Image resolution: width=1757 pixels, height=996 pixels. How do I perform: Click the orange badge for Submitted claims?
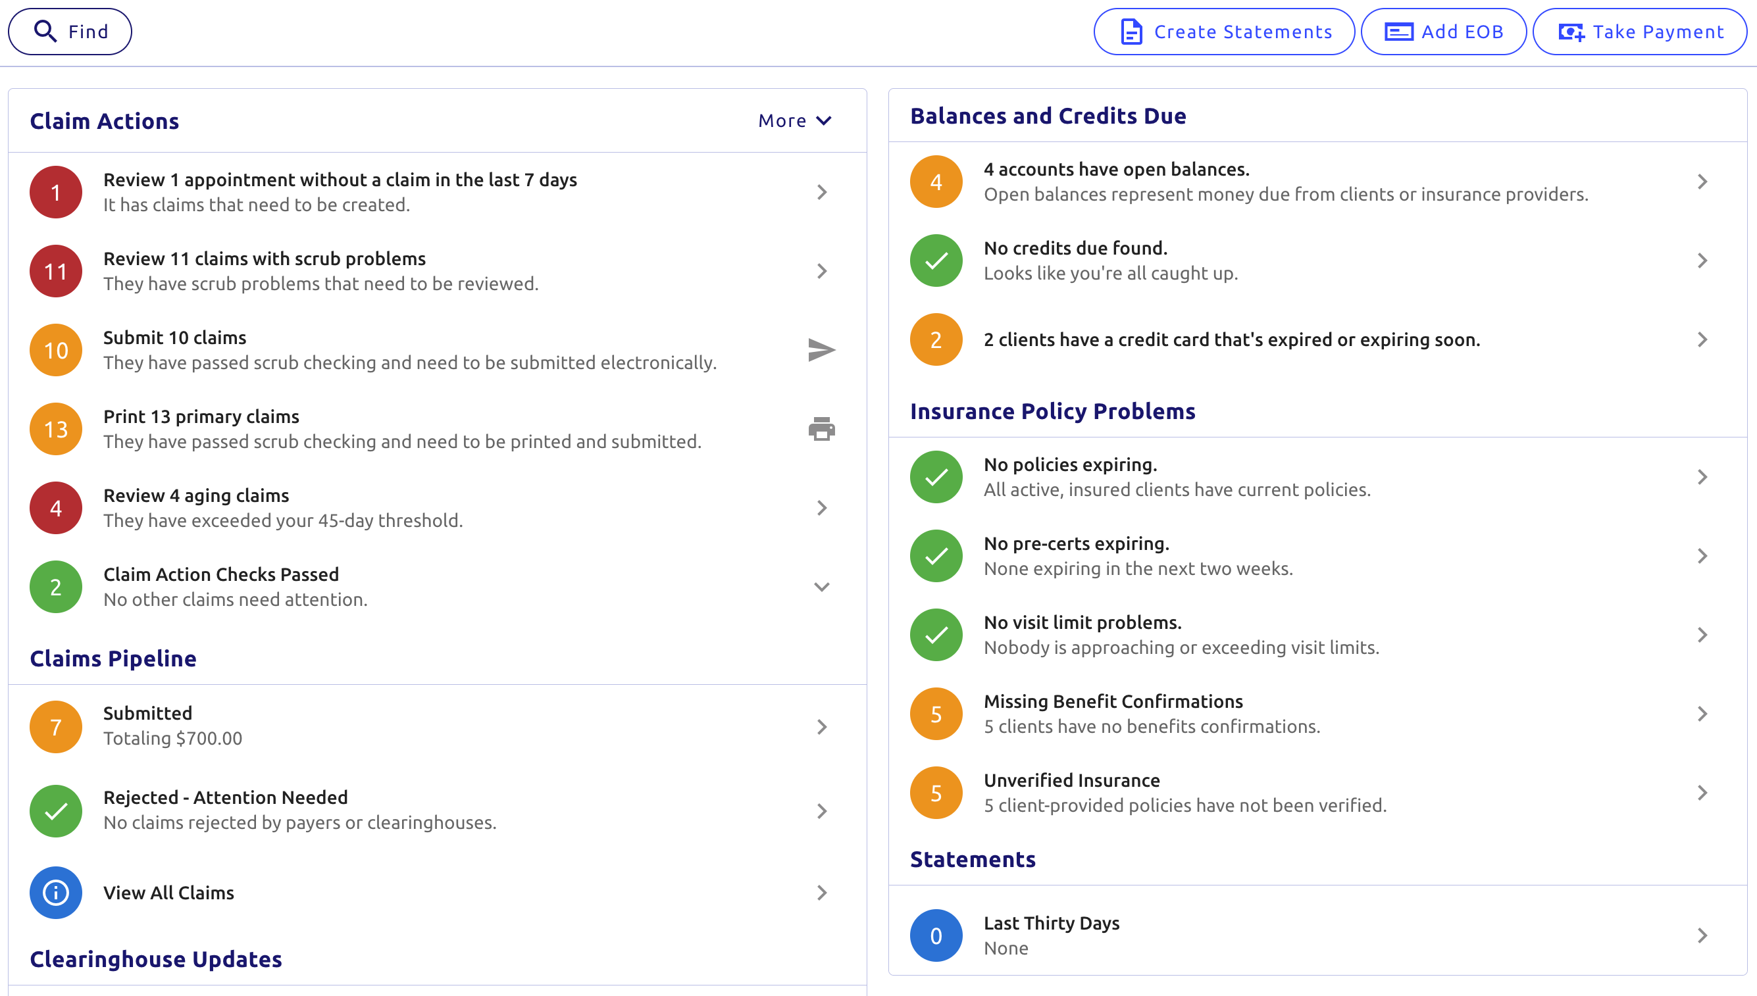55,726
